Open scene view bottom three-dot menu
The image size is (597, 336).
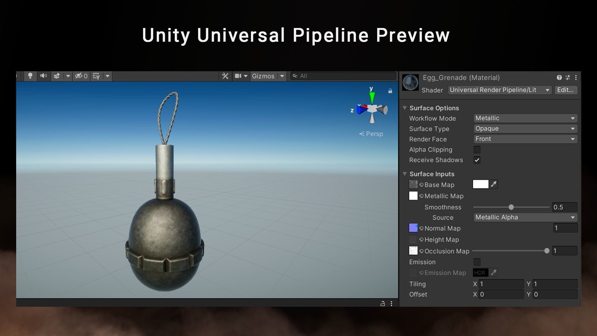tap(391, 303)
